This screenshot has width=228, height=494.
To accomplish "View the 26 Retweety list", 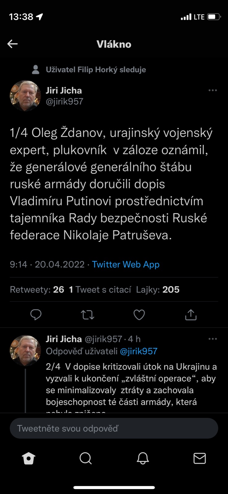I will click(x=37, y=290).
